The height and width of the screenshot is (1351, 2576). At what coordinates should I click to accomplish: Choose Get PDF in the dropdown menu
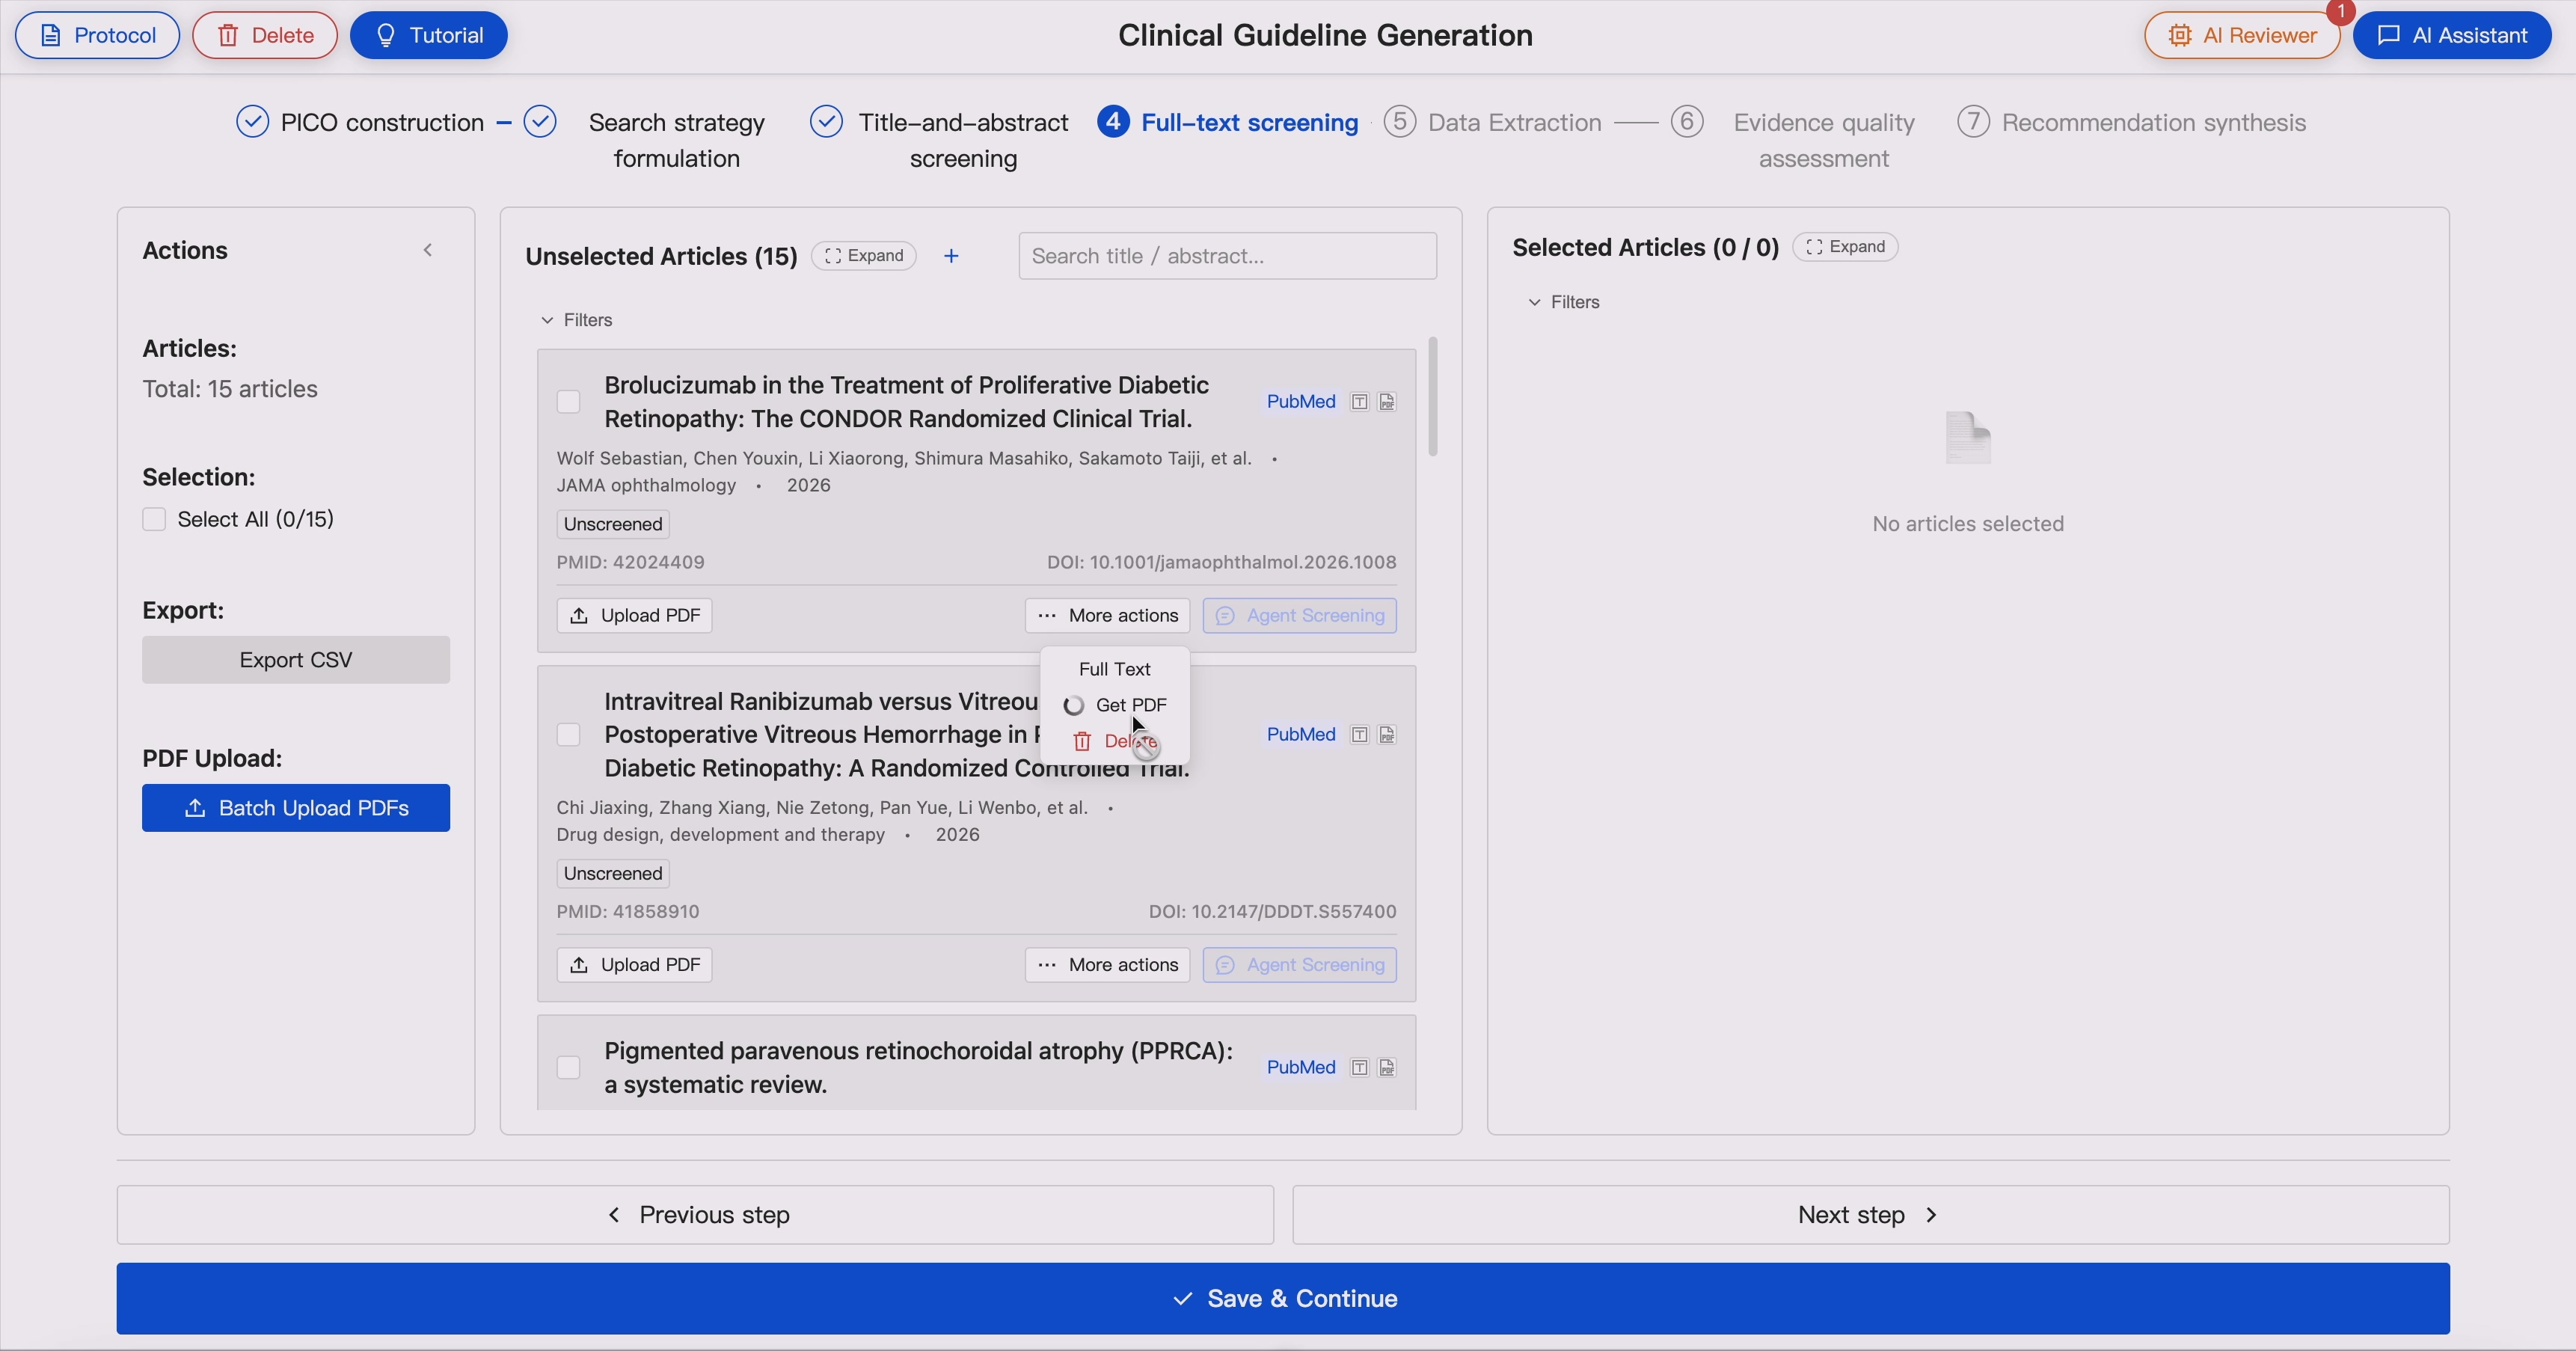1114,705
